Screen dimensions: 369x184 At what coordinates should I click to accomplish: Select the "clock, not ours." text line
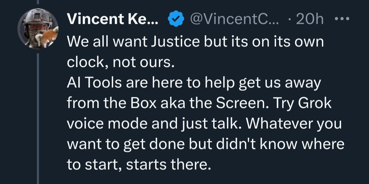click(121, 62)
